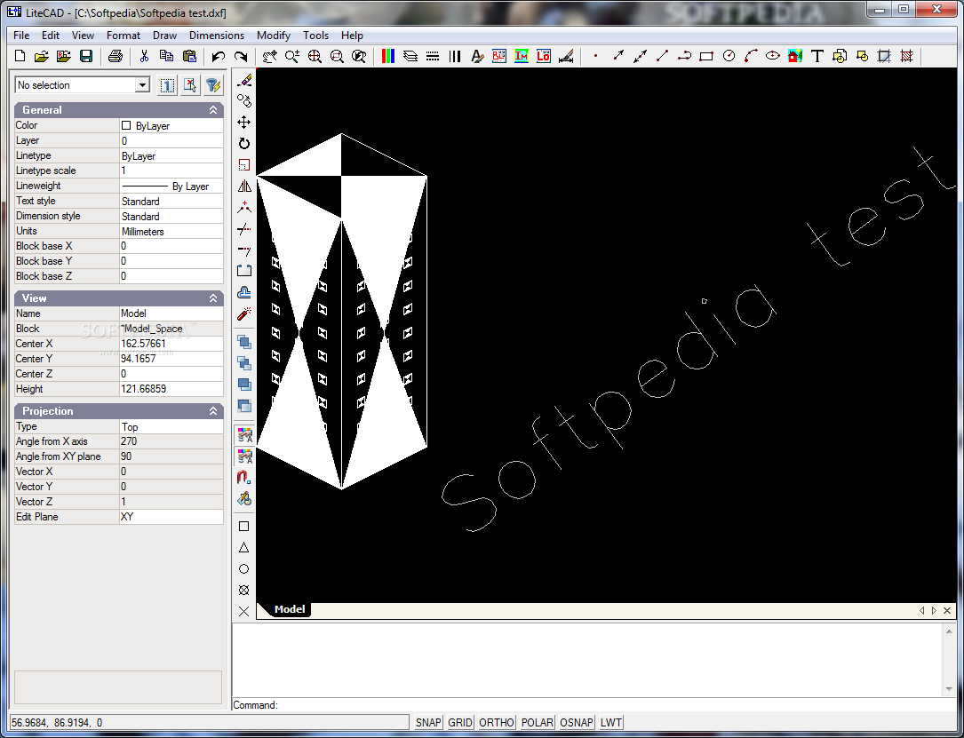The width and height of the screenshot is (964, 738).
Task: Open the Linetypes dashed-lines icon
Action: pyautogui.click(x=432, y=57)
